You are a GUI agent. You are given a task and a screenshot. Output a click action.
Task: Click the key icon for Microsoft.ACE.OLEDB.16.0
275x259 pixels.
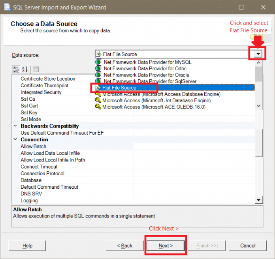[x=98, y=107]
